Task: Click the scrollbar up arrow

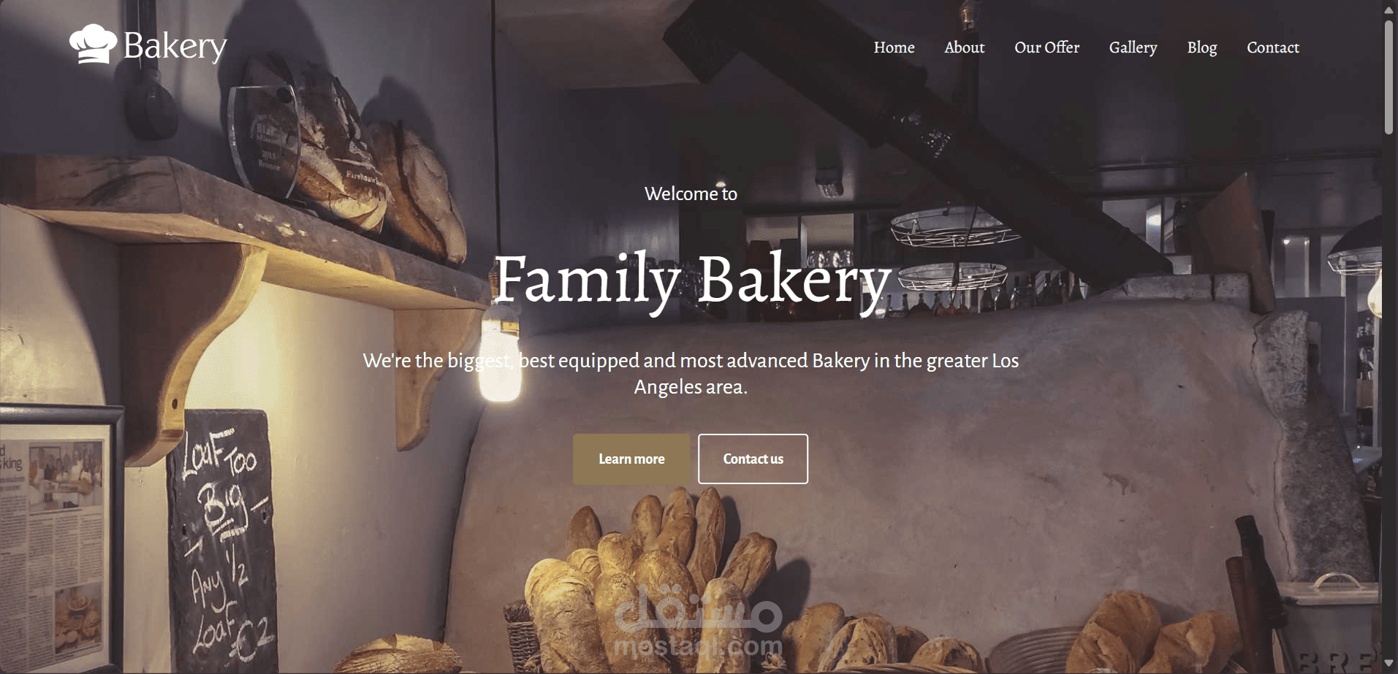Action: (x=1389, y=9)
